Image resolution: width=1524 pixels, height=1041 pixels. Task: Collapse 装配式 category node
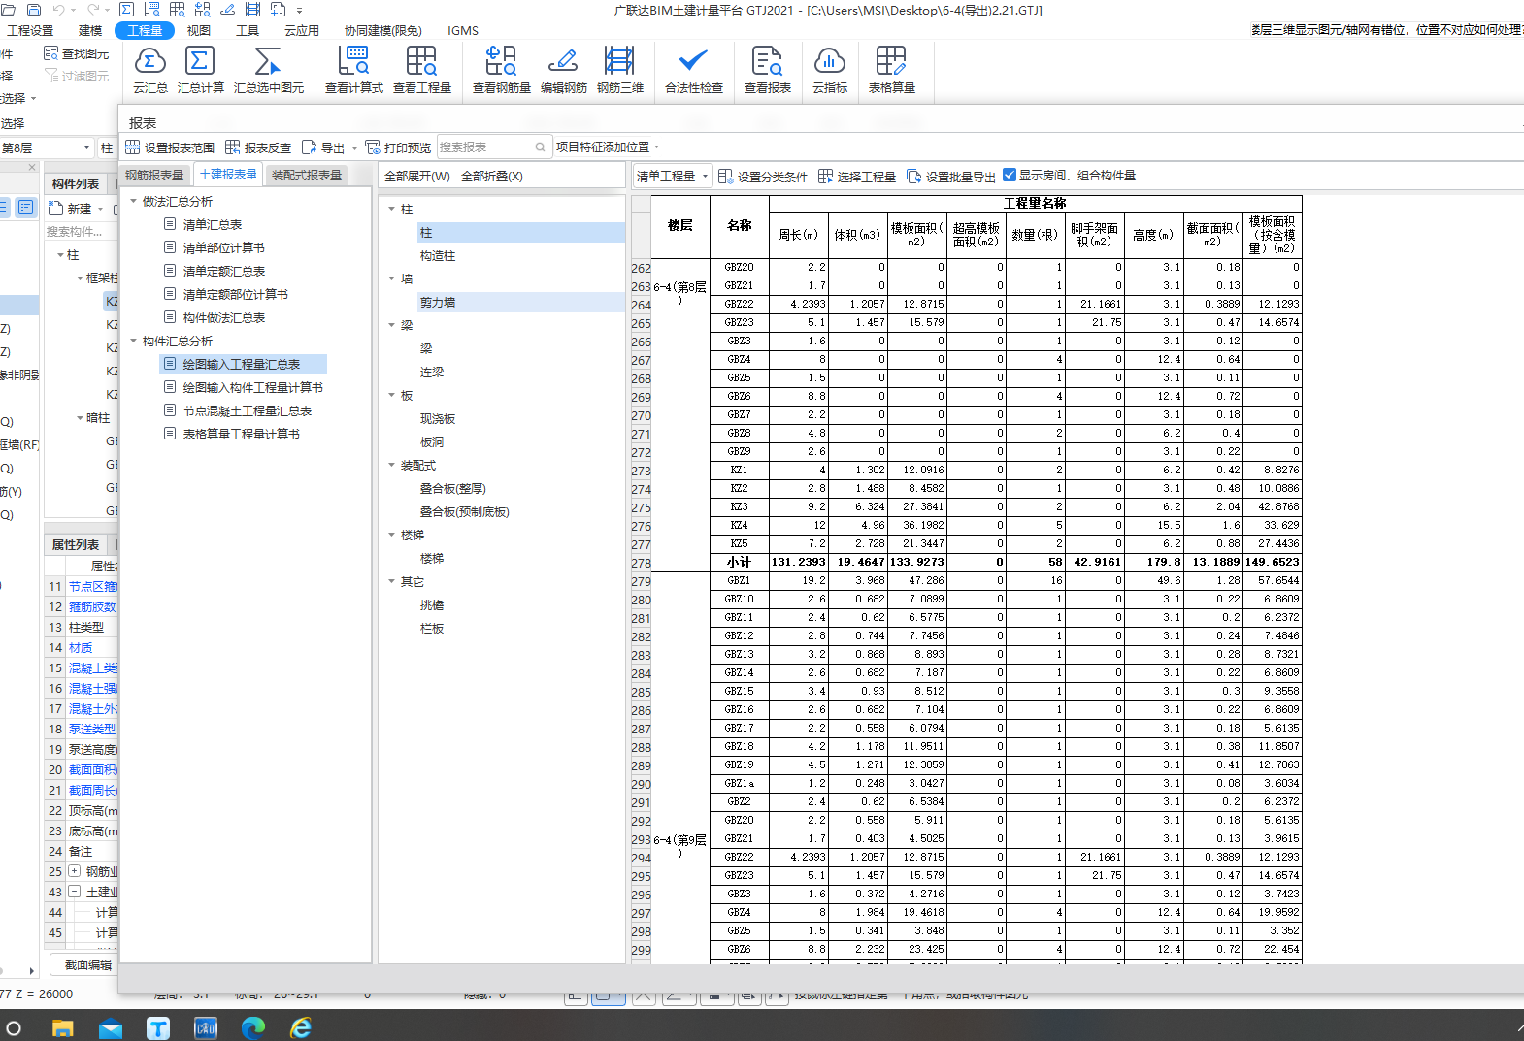coord(392,465)
